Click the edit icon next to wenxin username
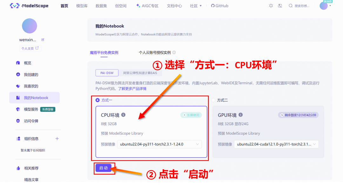The height and width of the screenshot is (186, 343). 43,40
